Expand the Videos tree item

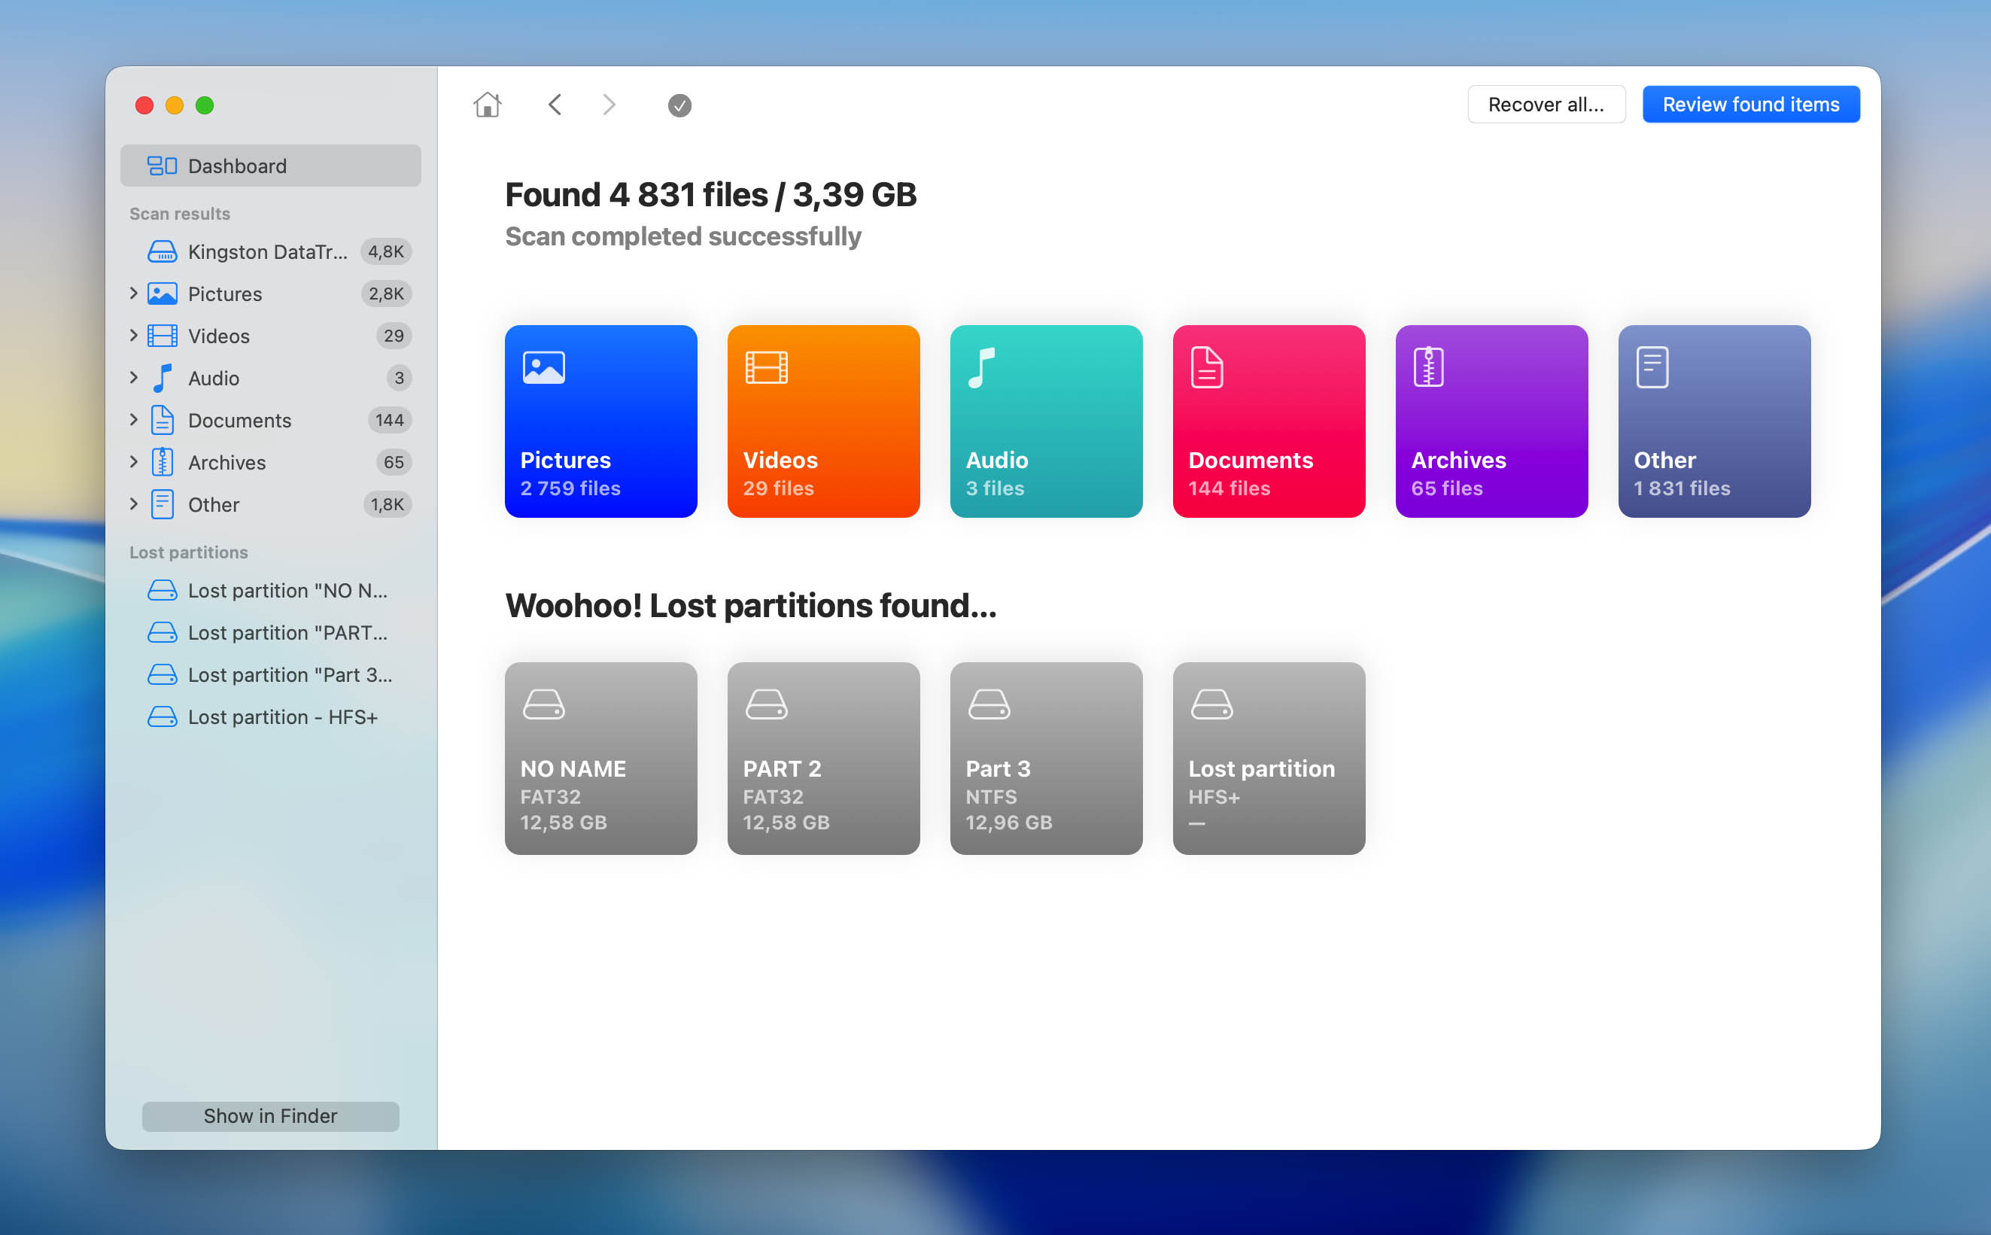(133, 336)
